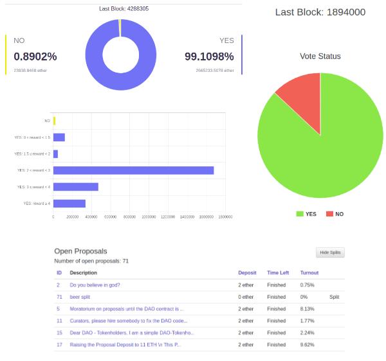Open the "Moratorium on proposals" proposal link

[x=127, y=309]
